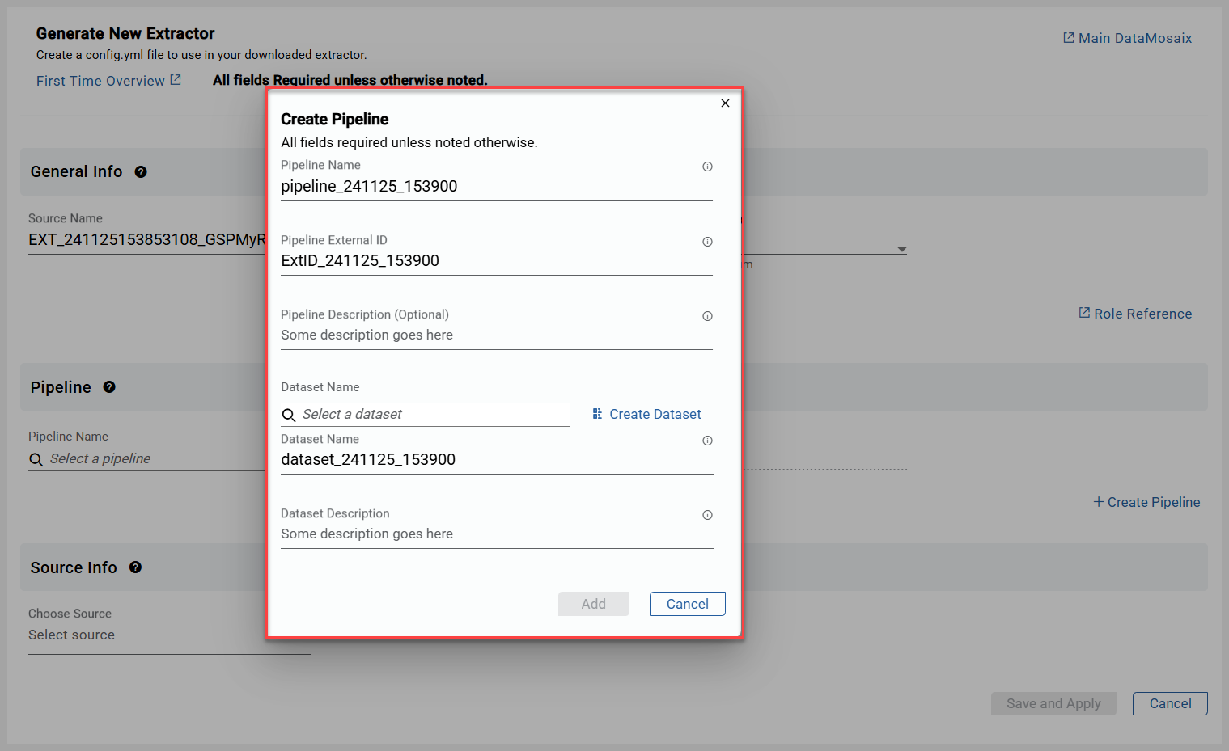
Task: Open the Choose Source dropdown
Action: (x=169, y=635)
